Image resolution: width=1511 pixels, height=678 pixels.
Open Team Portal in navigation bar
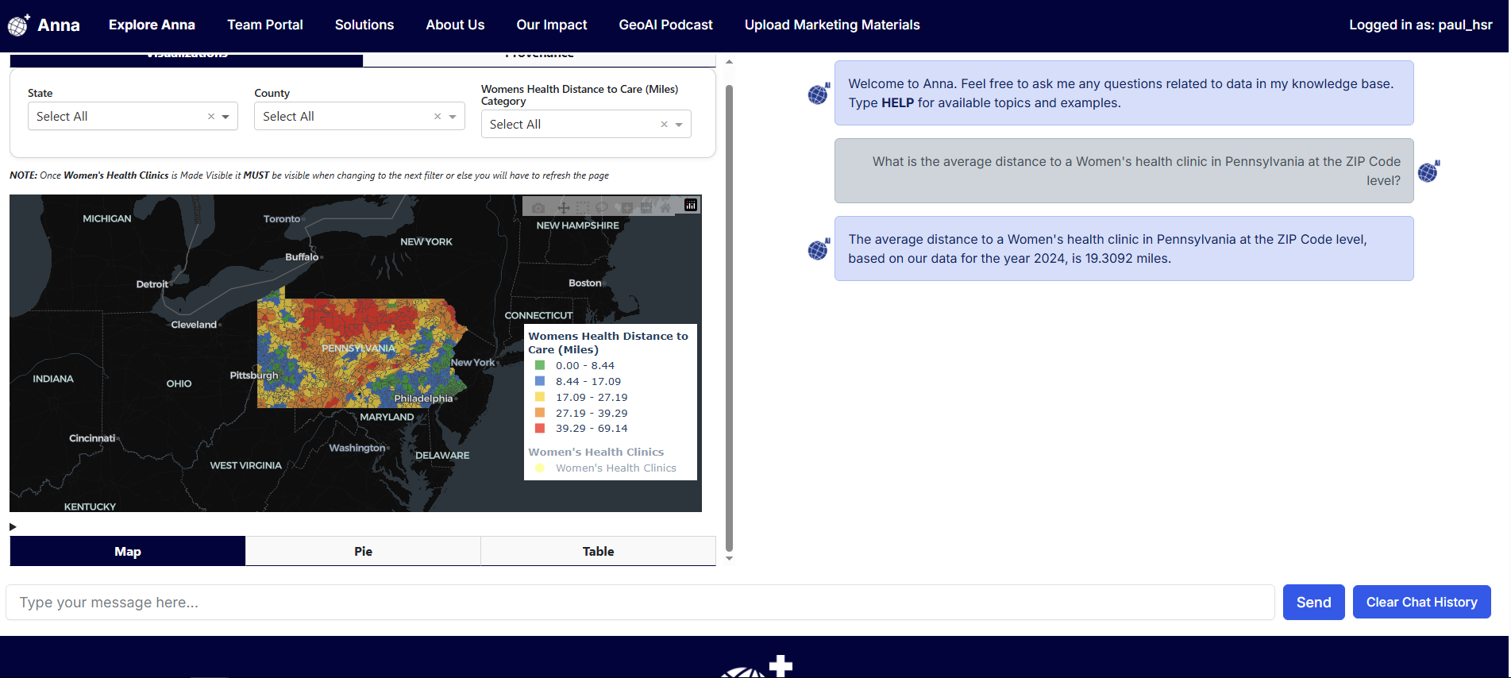point(264,25)
